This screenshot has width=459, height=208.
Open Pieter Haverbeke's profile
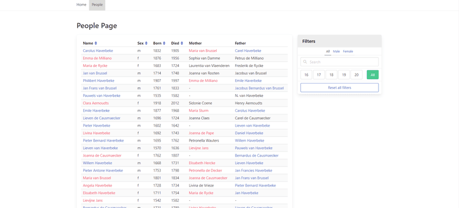click(x=96, y=126)
